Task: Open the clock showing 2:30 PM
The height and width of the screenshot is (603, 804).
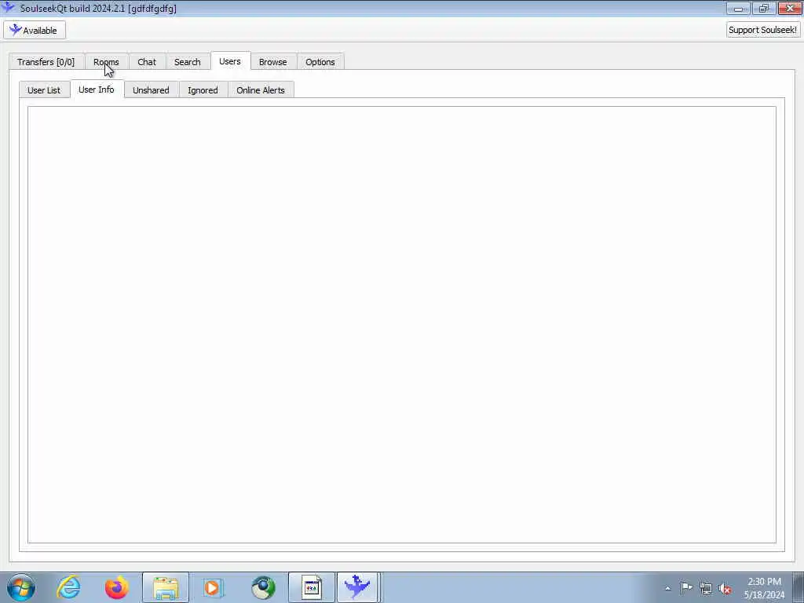Action: point(764,588)
